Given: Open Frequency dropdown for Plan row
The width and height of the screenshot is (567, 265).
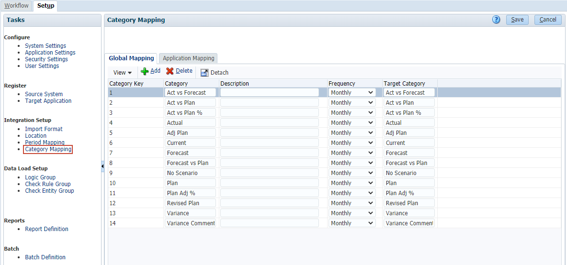Looking at the screenshot, I should coord(352,183).
